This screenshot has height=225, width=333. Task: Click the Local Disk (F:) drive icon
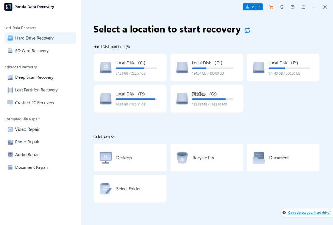click(x=106, y=99)
